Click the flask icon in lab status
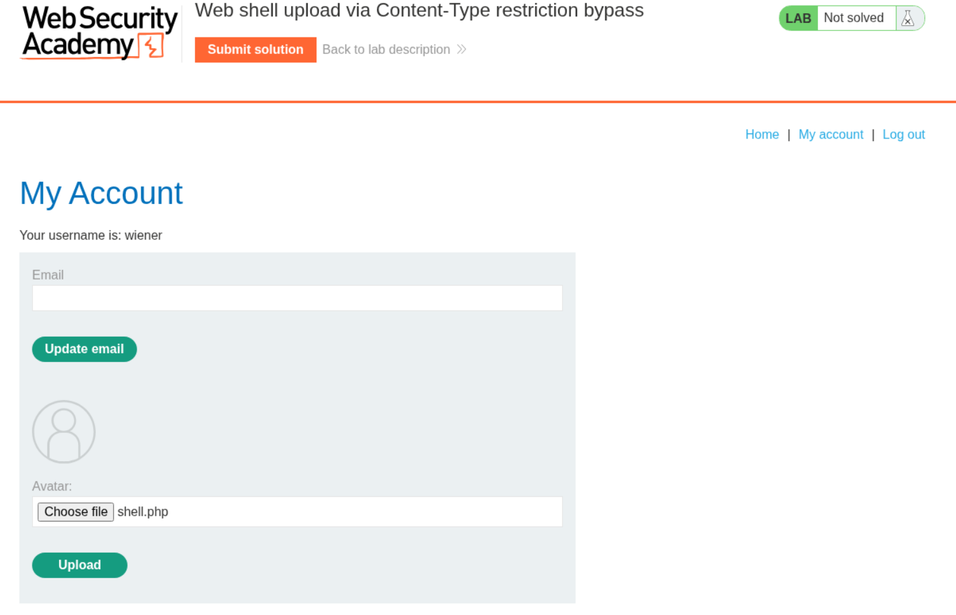The height and width of the screenshot is (615, 956). [908, 18]
